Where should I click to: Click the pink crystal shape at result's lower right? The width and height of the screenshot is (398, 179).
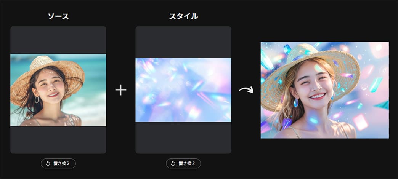pos(360,122)
